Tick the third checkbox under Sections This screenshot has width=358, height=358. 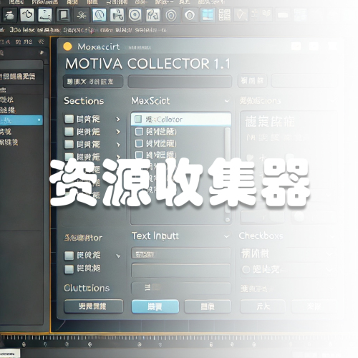(x=69, y=144)
